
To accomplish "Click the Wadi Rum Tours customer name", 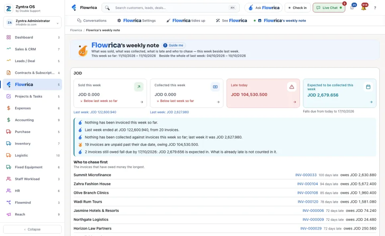I will (x=88, y=202).
